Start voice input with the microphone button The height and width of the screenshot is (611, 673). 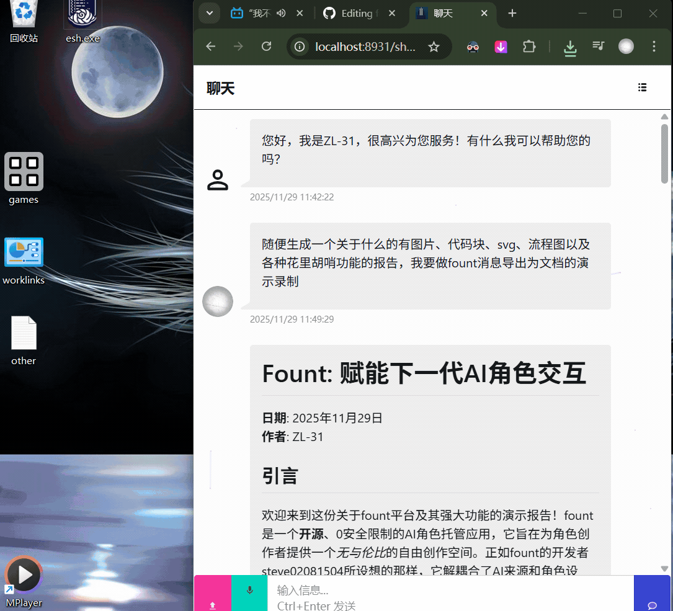[249, 593]
